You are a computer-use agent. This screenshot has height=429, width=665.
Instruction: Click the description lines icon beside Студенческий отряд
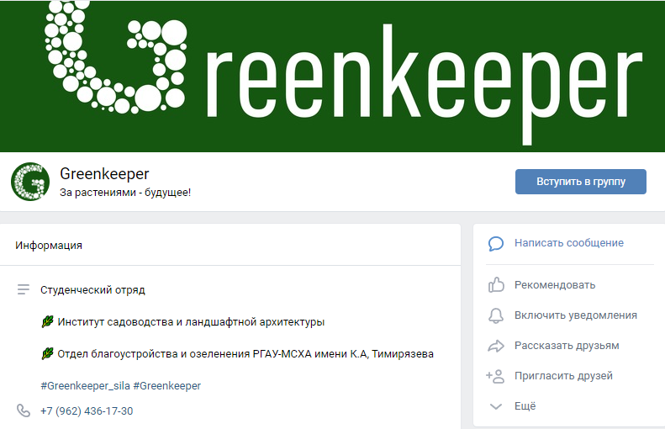(x=24, y=289)
